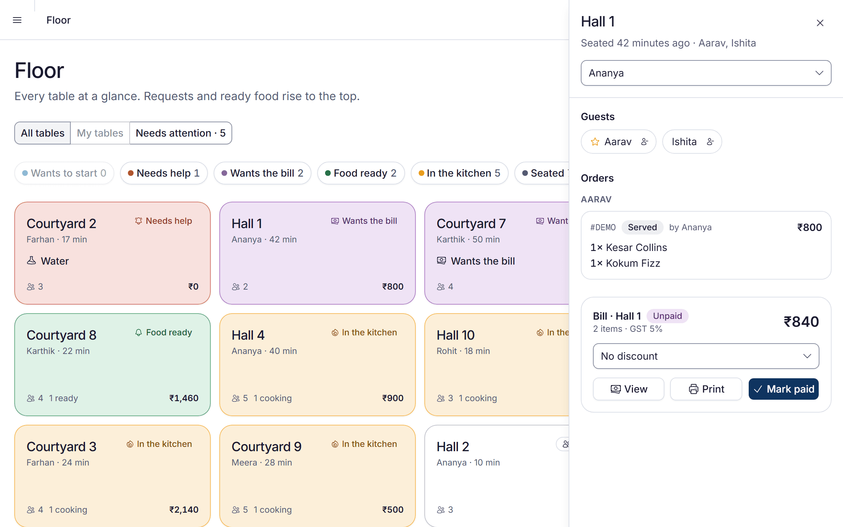
Task: Click the bell icon on Courtyard 2's Needs help badge
Action: coord(139,221)
